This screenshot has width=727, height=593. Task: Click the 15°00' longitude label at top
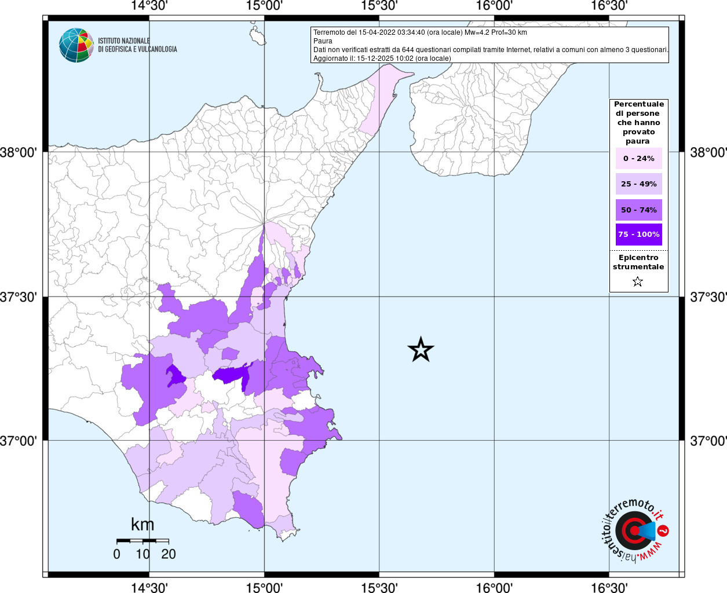(264, 6)
